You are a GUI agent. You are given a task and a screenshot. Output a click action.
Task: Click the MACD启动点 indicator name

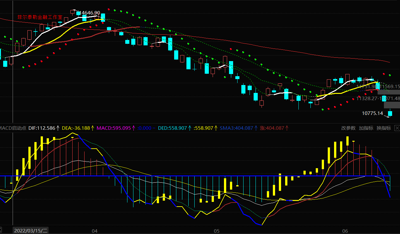click(x=13, y=128)
